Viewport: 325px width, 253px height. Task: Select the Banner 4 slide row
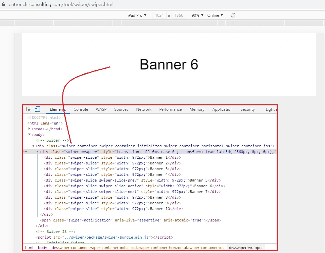112,174
